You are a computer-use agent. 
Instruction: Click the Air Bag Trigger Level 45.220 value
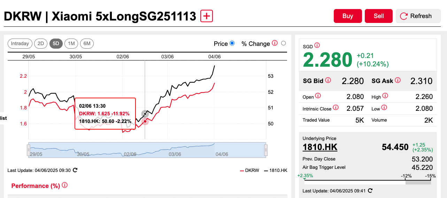coord(422,167)
